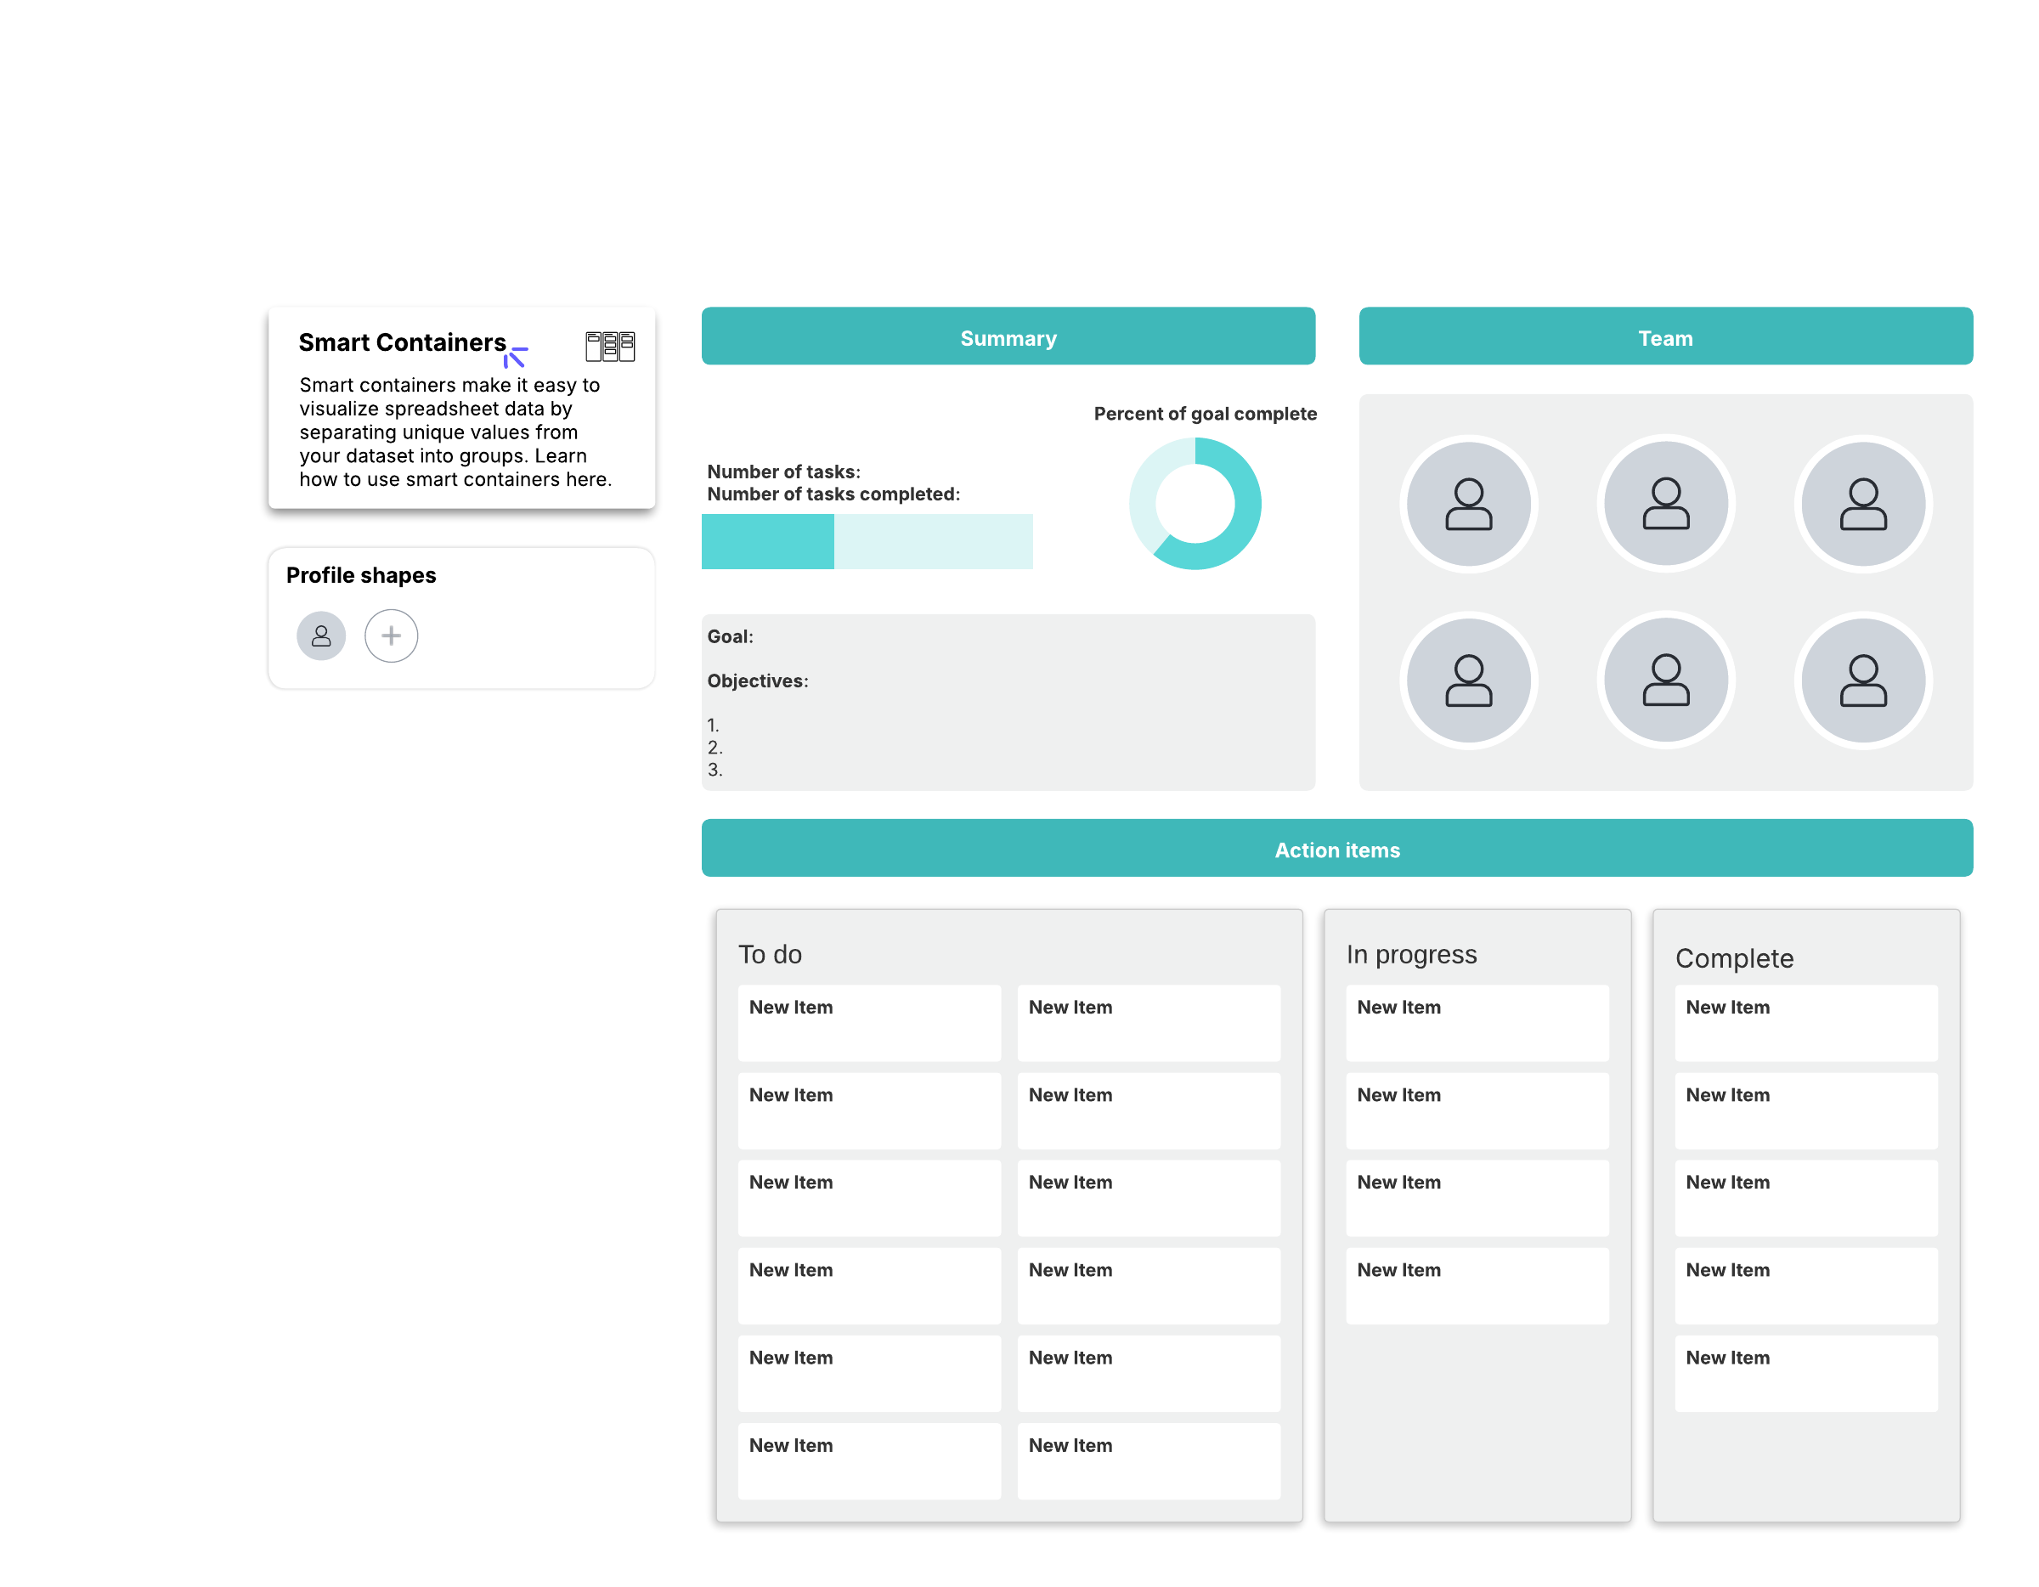Click the plus circle to add profile shape
This screenshot has width=2039, height=1587.
point(391,635)
